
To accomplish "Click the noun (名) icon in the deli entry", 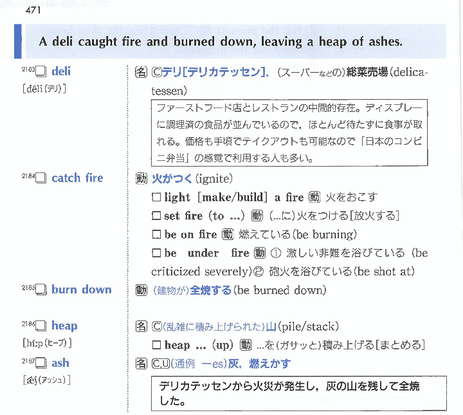I will pyautogui.click(x=141, y=73).
